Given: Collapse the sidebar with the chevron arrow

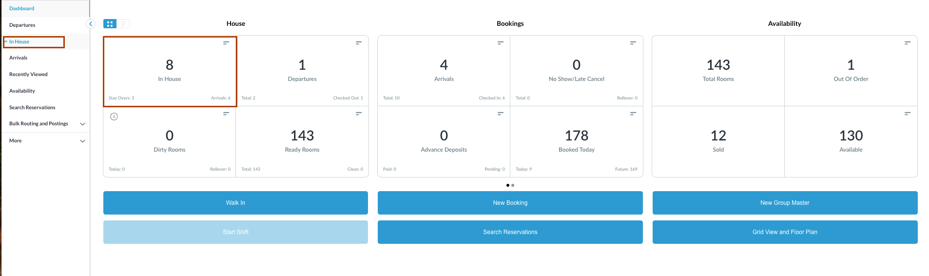Looking at the screenshot, I should point(91,24).
